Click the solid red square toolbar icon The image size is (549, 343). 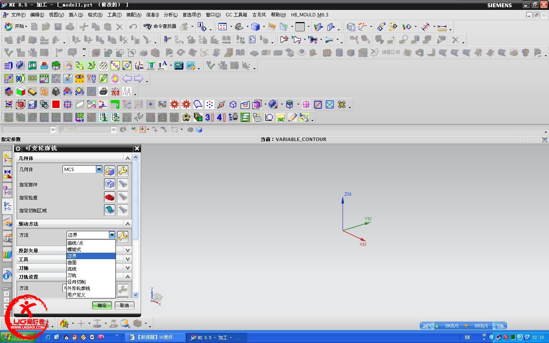click(56, 104)
